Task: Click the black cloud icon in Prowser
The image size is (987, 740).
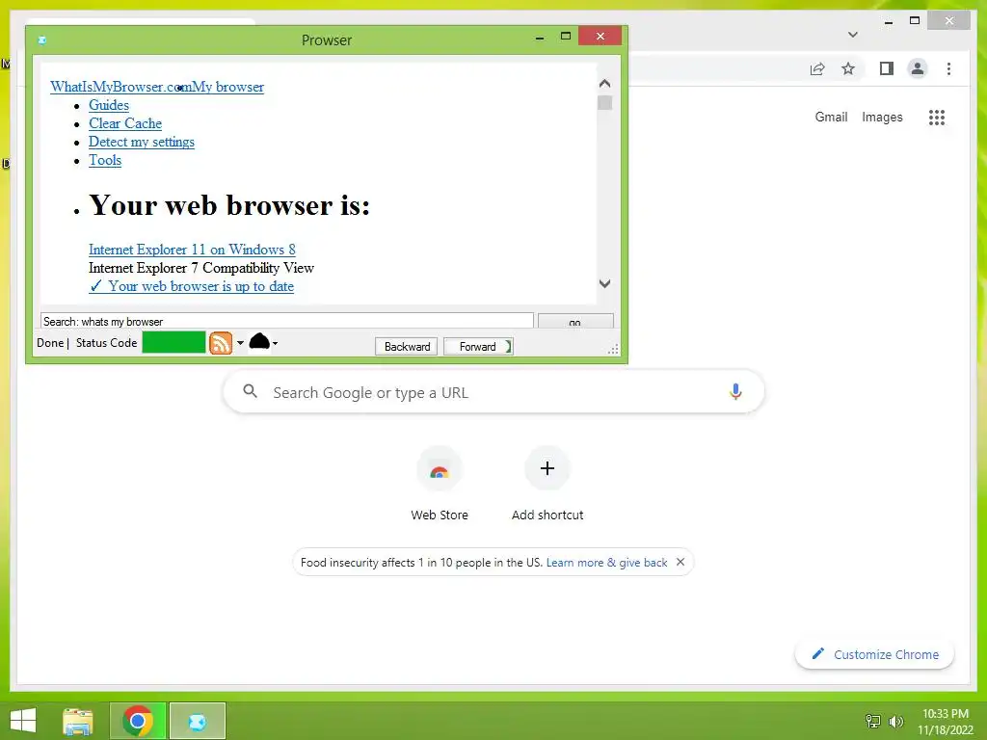Action: (x=259, y=342)
